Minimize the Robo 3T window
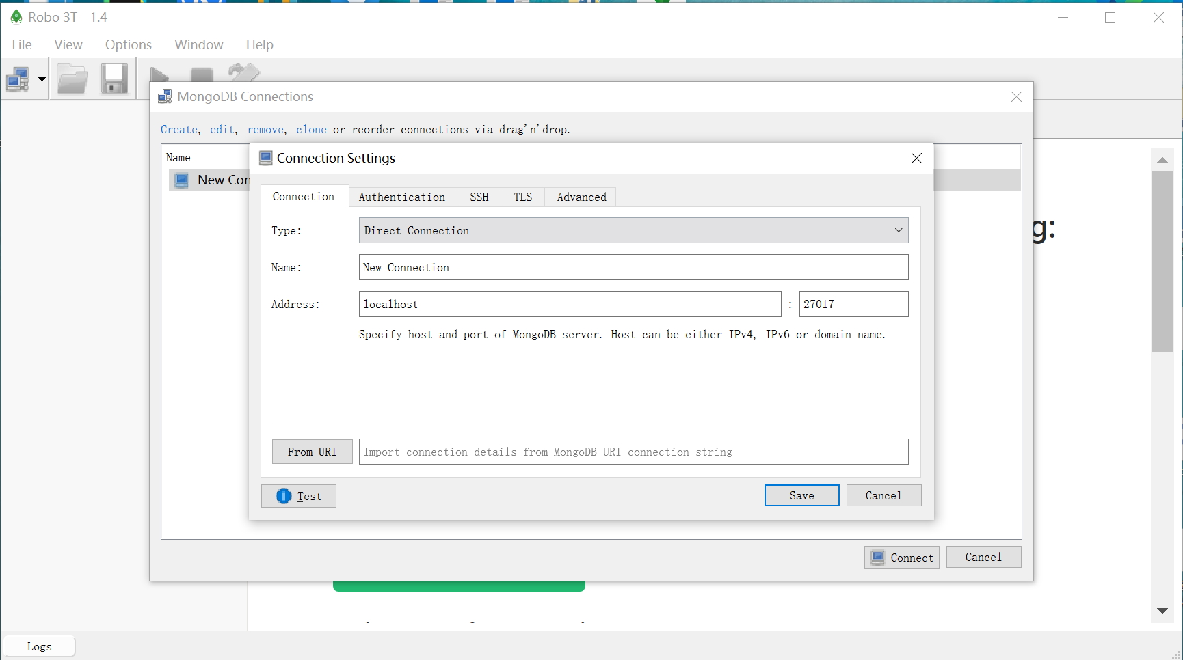Viewport: 1183px width, 660px height. pyautogui.click(x=1063, y=18)
